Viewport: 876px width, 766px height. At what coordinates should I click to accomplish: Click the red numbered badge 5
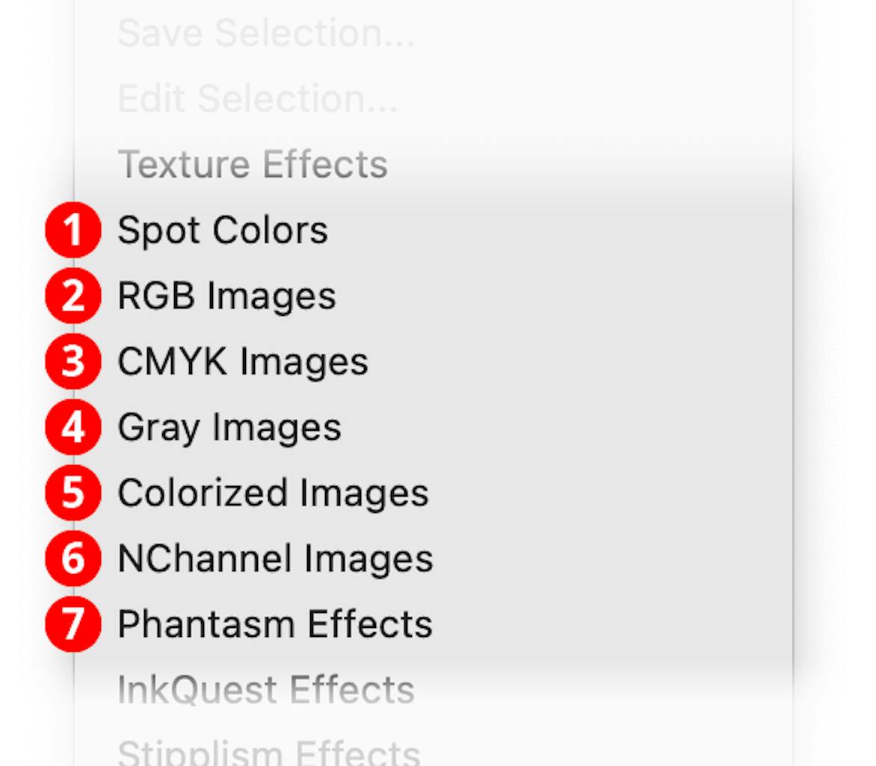point(74,493)
